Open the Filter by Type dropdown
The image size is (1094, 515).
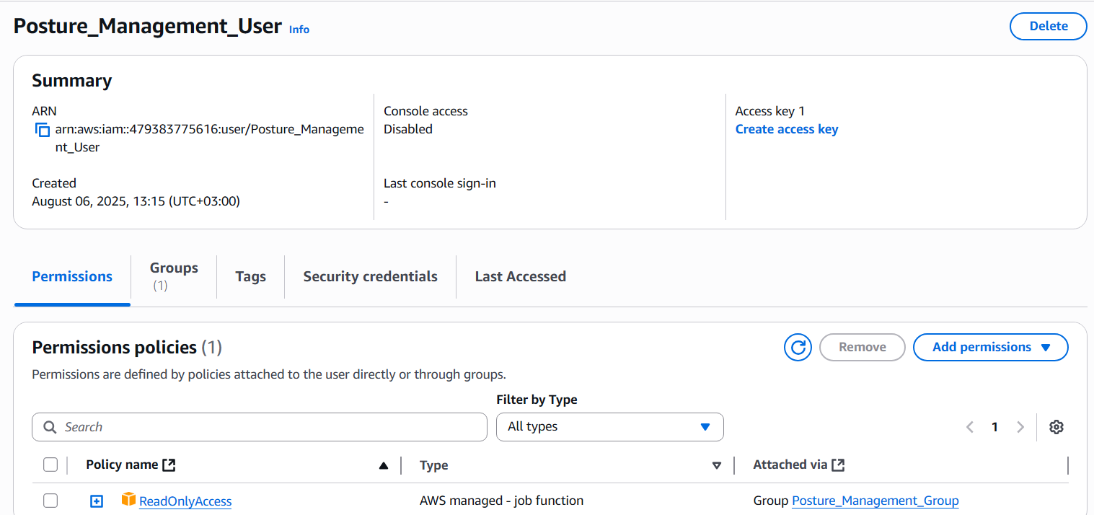[610, 427]
